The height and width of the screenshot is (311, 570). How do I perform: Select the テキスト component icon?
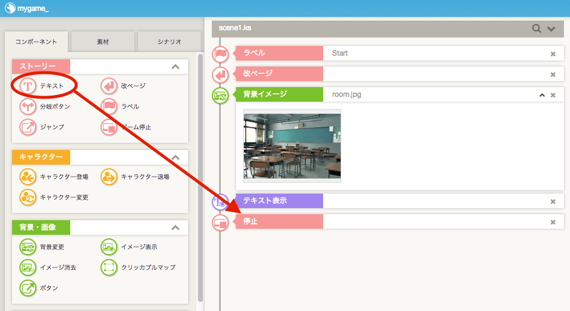tap(28, 86)
